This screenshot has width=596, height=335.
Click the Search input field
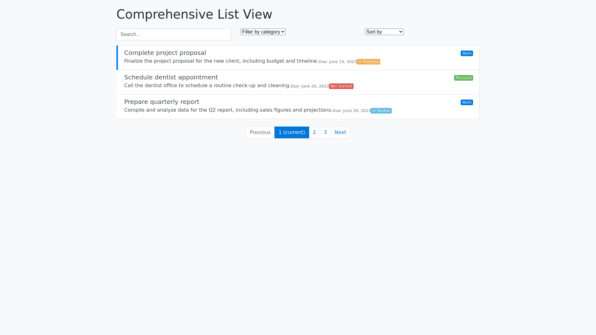pos(174,34)
